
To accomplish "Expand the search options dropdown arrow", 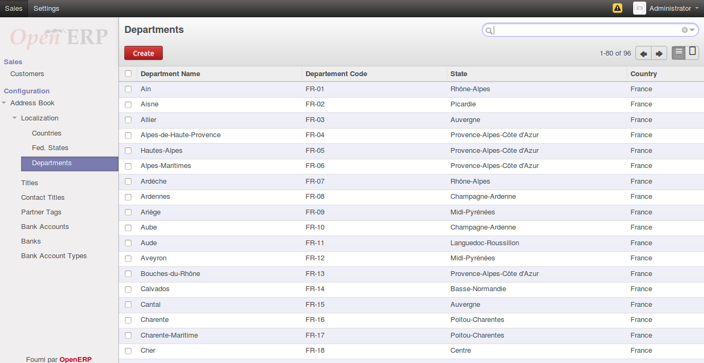I will pyautogui.click(x=692, y=30).
